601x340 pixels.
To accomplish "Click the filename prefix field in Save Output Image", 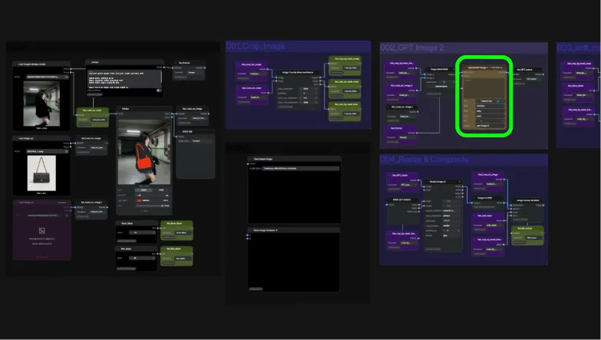I will tap(301, 168).
